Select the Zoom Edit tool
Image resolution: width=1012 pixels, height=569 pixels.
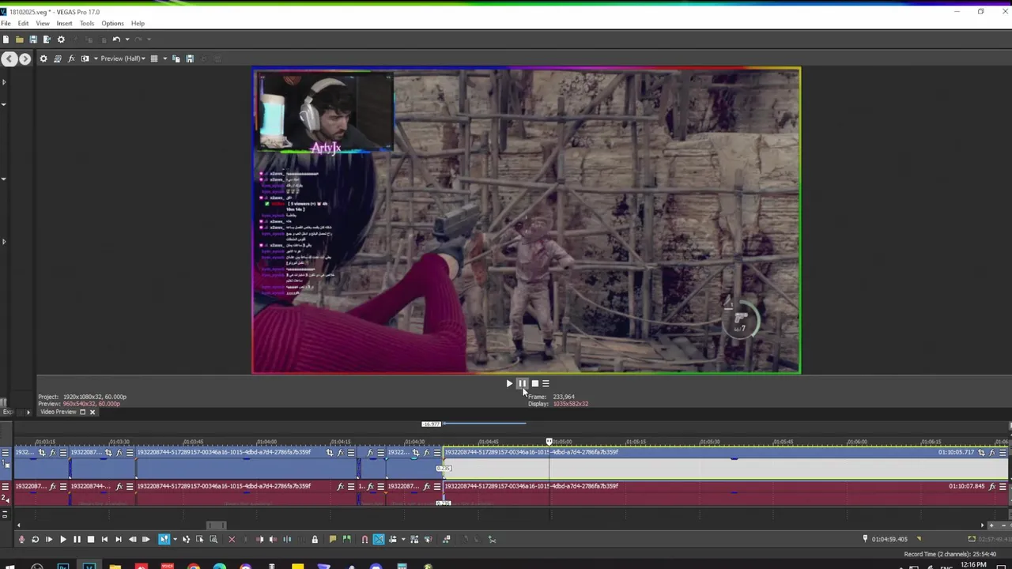click(213, 539)
